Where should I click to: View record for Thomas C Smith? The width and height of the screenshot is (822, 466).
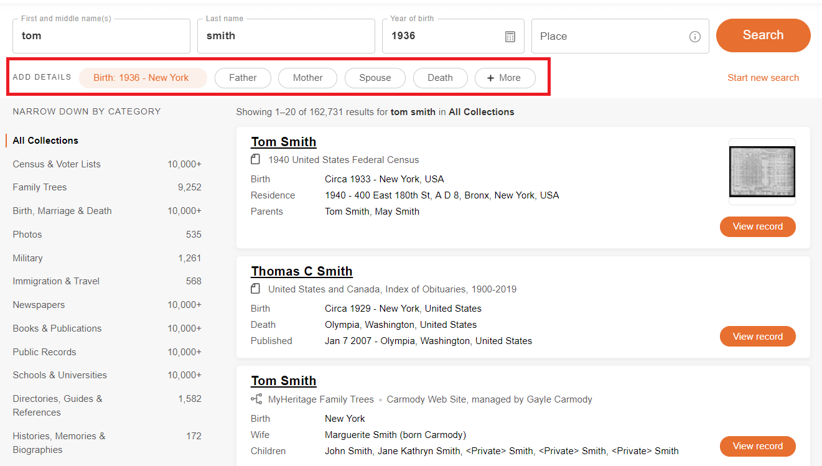(757, 337)
